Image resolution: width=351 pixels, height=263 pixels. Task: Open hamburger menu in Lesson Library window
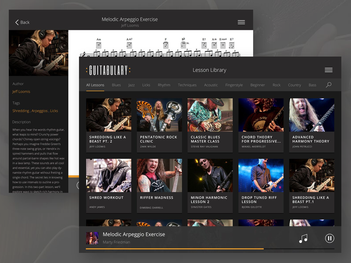tap(328, 70)
